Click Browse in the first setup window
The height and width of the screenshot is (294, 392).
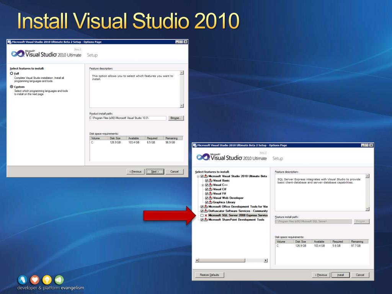176,118
